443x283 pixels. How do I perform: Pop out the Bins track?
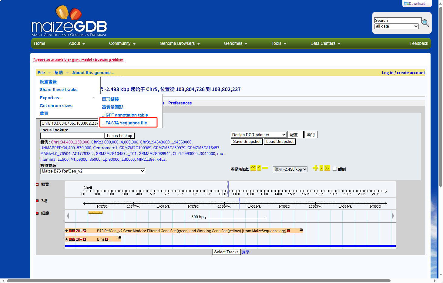[120, 238]
